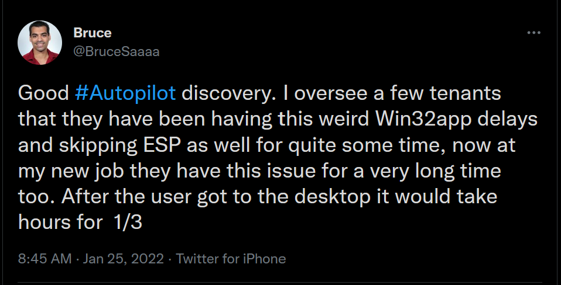Click the 1/3 thread marker text
The image size is (561, 285).
pyautogui.click(x=128, y=223)
